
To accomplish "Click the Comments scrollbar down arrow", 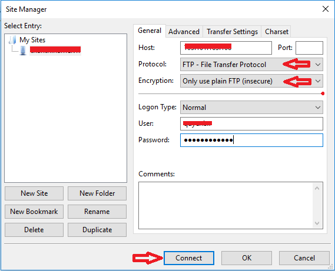I will click(x=317, y=223).
